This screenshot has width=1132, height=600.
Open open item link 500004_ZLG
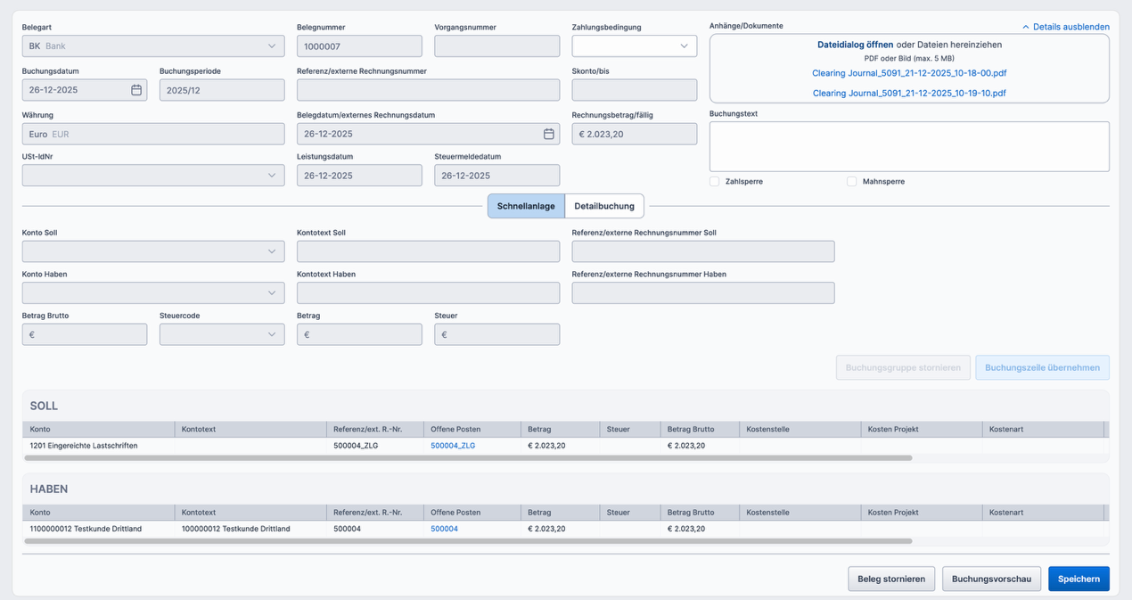point(452,446)
